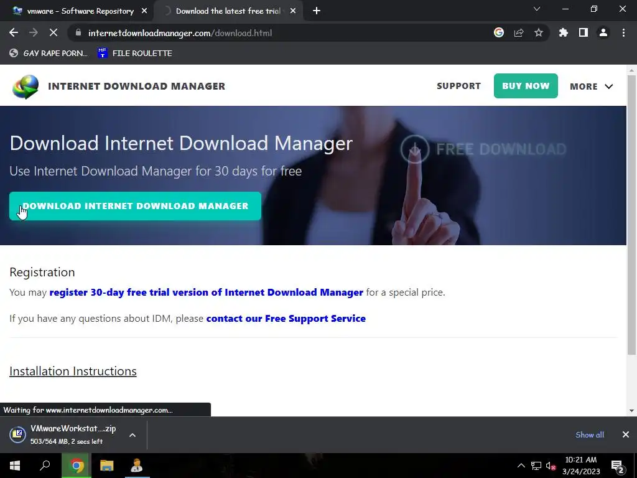
Task: Click the muted volume tray icon
Action: click(x=551, y=466)
